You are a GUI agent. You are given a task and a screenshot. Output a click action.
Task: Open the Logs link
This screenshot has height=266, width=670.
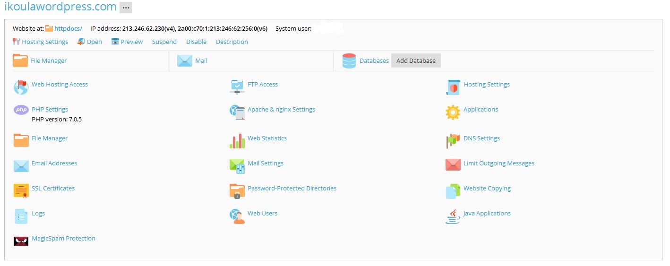tap(38, 213)
